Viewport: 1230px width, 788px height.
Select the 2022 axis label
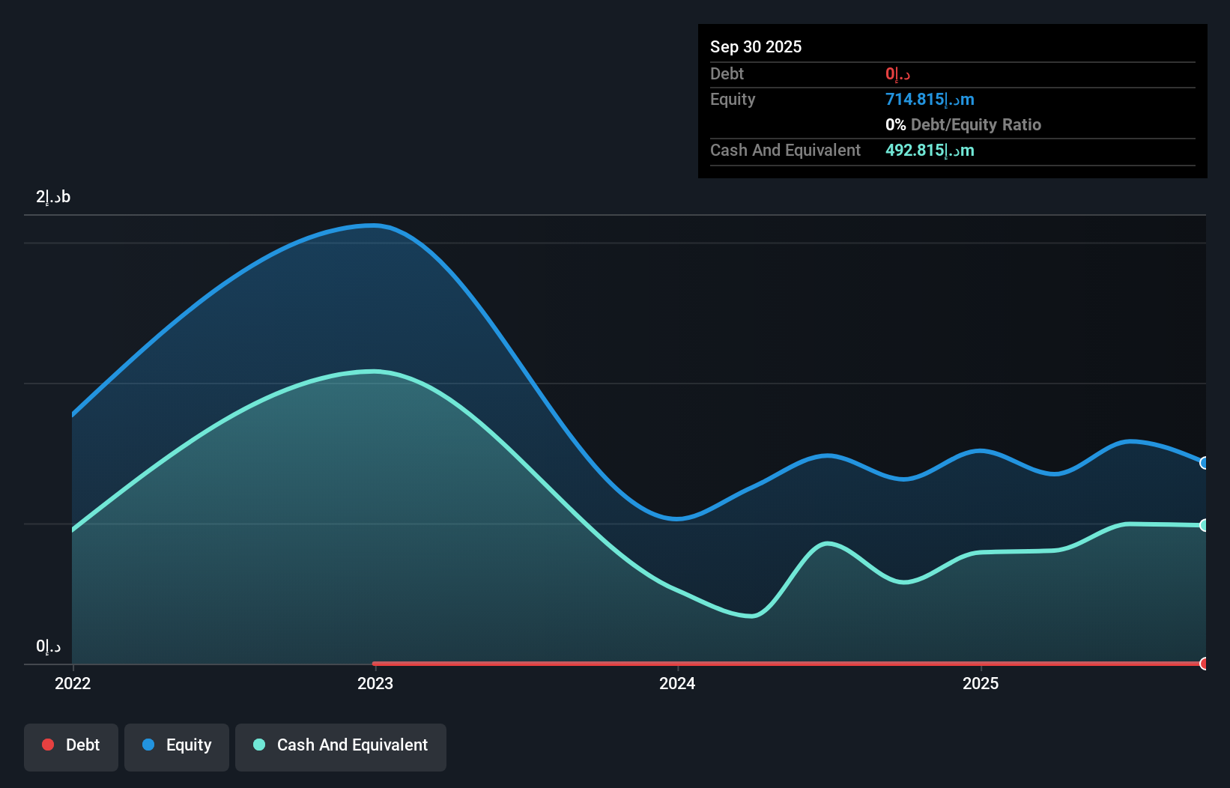point(73,683)
